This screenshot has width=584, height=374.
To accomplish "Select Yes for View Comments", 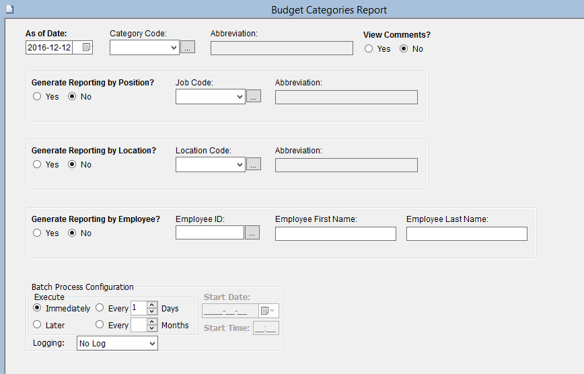I will point(368,48).
